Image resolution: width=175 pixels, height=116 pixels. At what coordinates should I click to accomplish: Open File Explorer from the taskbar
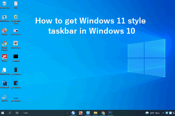coord(95,113)
